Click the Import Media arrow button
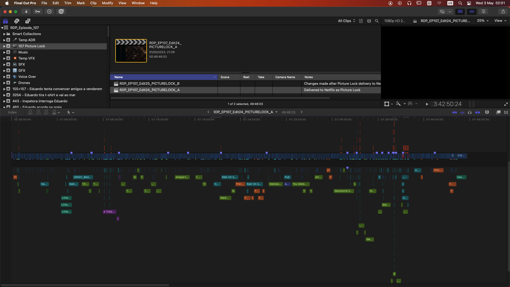The height and width of the screenshot is (287, 510). [x=26, y=11]
